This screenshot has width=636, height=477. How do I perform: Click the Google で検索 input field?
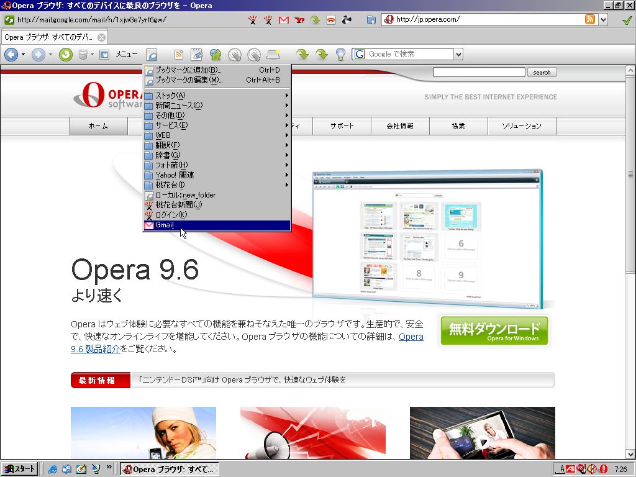coord(409,54)
